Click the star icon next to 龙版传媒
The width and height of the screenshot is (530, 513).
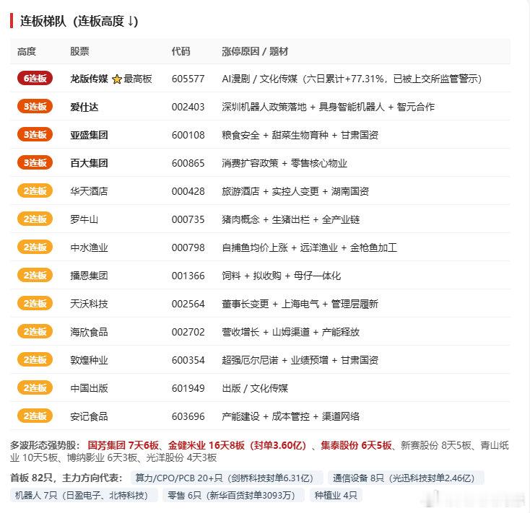(116, 79)
